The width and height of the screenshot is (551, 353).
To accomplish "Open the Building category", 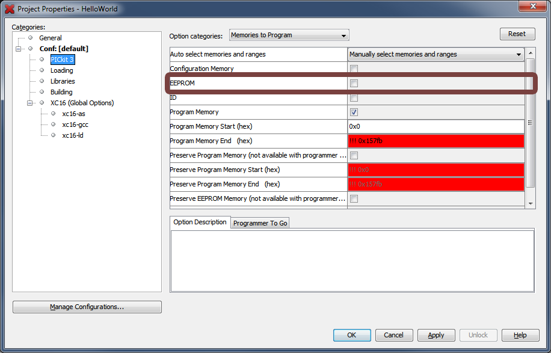I will [x=61, y=92].
